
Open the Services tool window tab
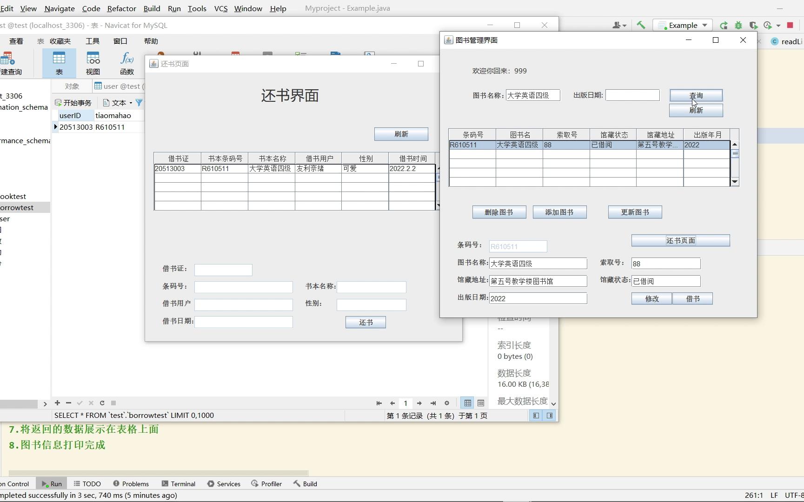coord(224,484)
